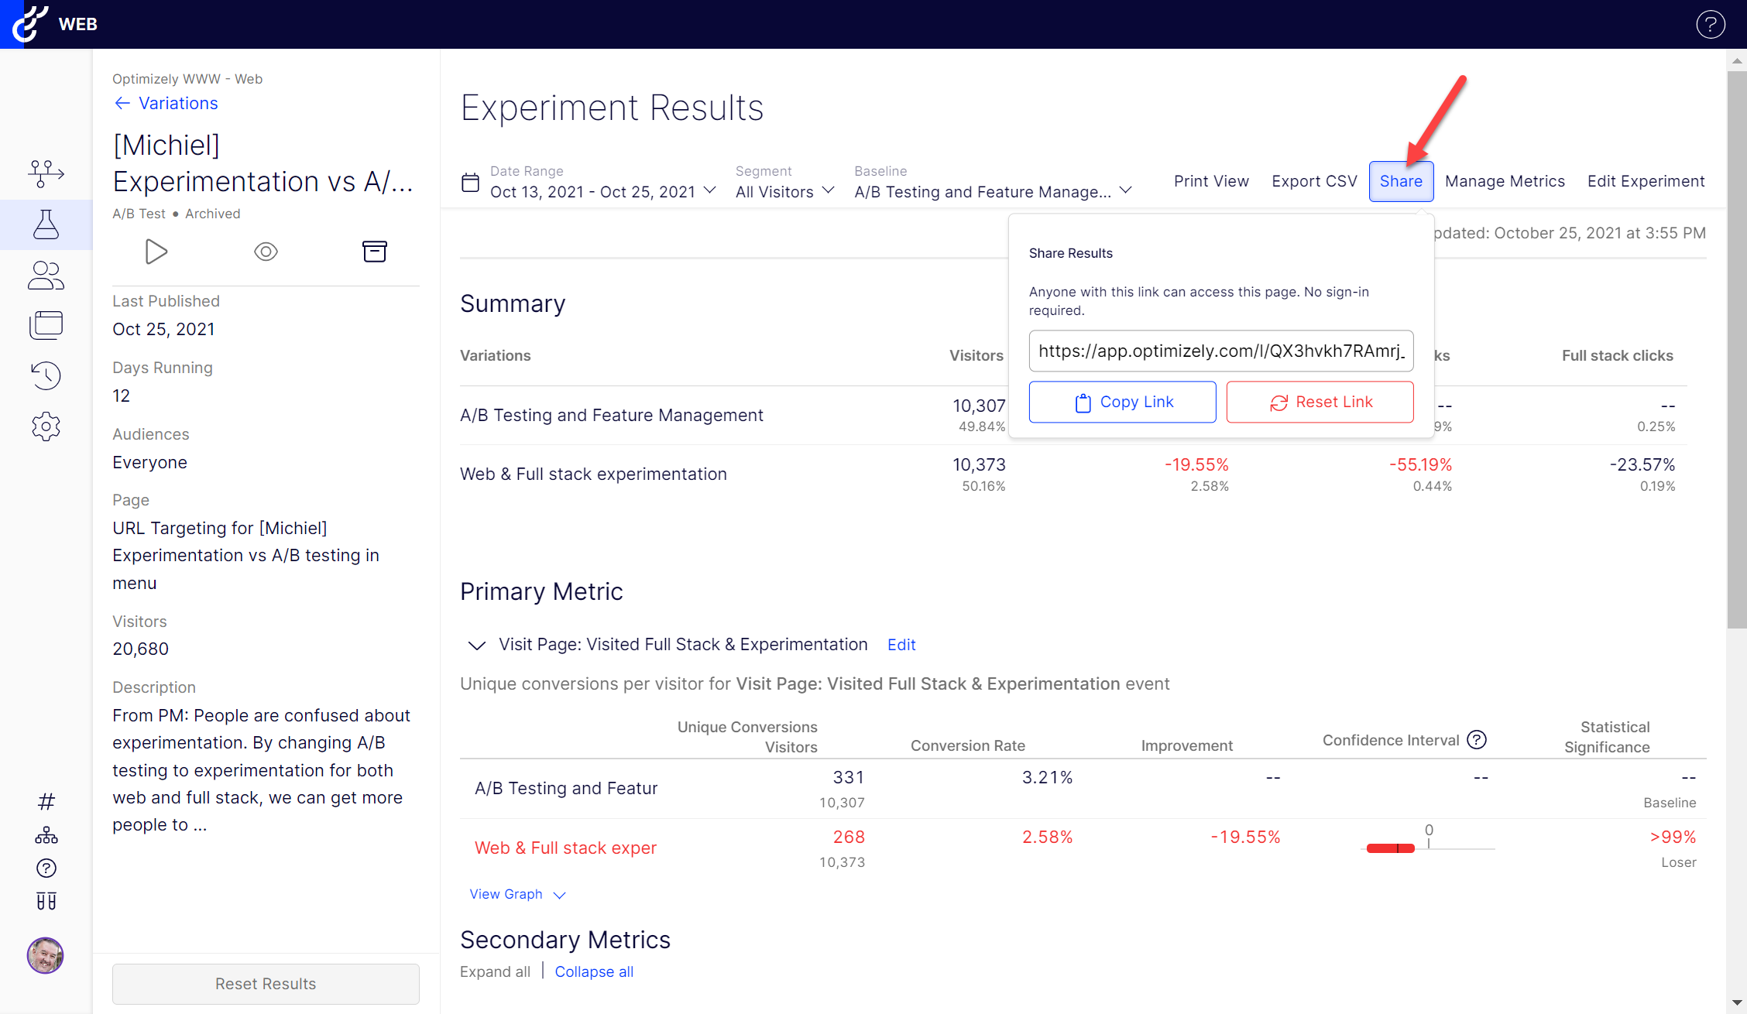
Task: Click the '-19.55%' value in Summary
Action: tap(1196, 464)
